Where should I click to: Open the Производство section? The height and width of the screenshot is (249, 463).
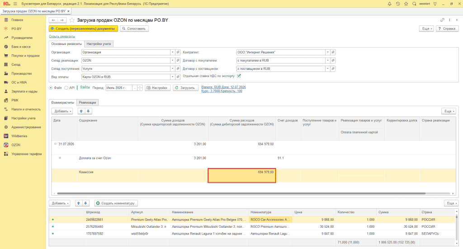(x=22, y=73)
